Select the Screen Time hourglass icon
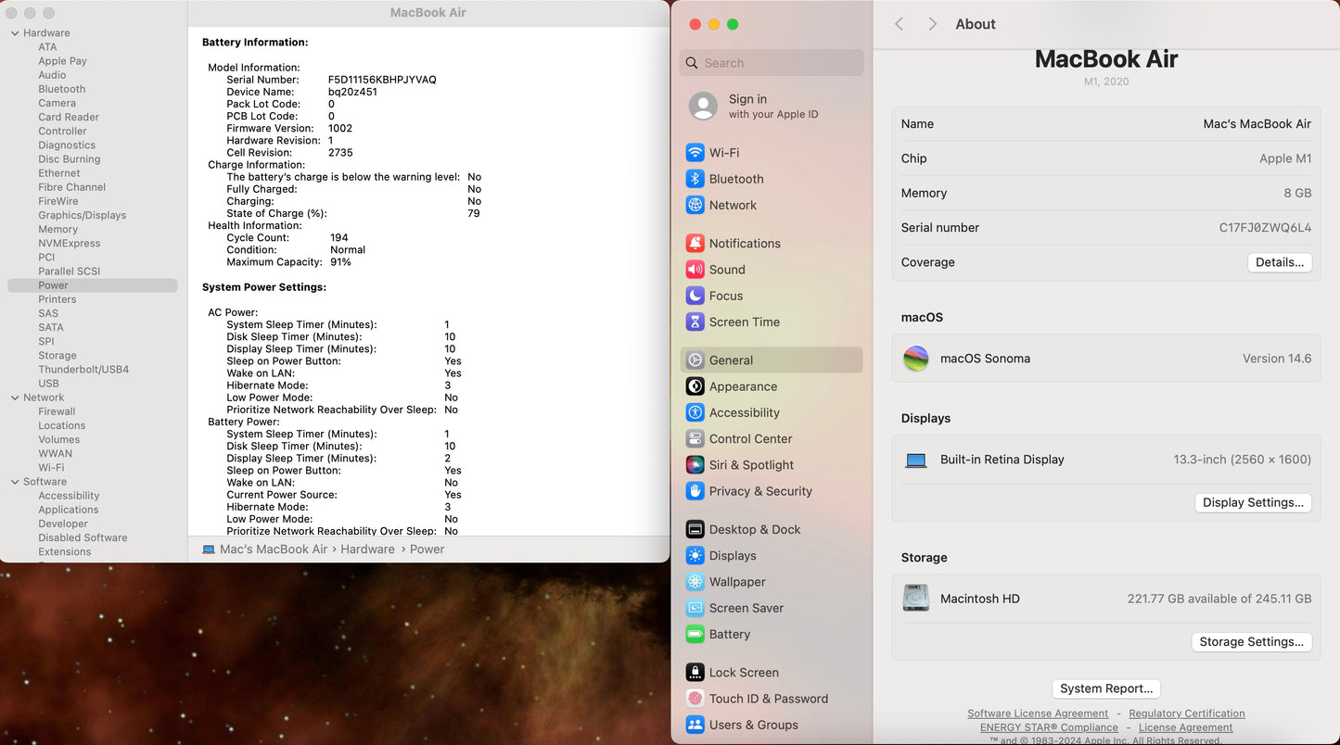This screenshot has width=1340, height=745. pyautogui.click(x=695, y=322)
